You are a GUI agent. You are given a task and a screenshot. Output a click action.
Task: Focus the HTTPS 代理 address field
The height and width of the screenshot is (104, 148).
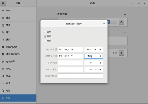(71, 56)
